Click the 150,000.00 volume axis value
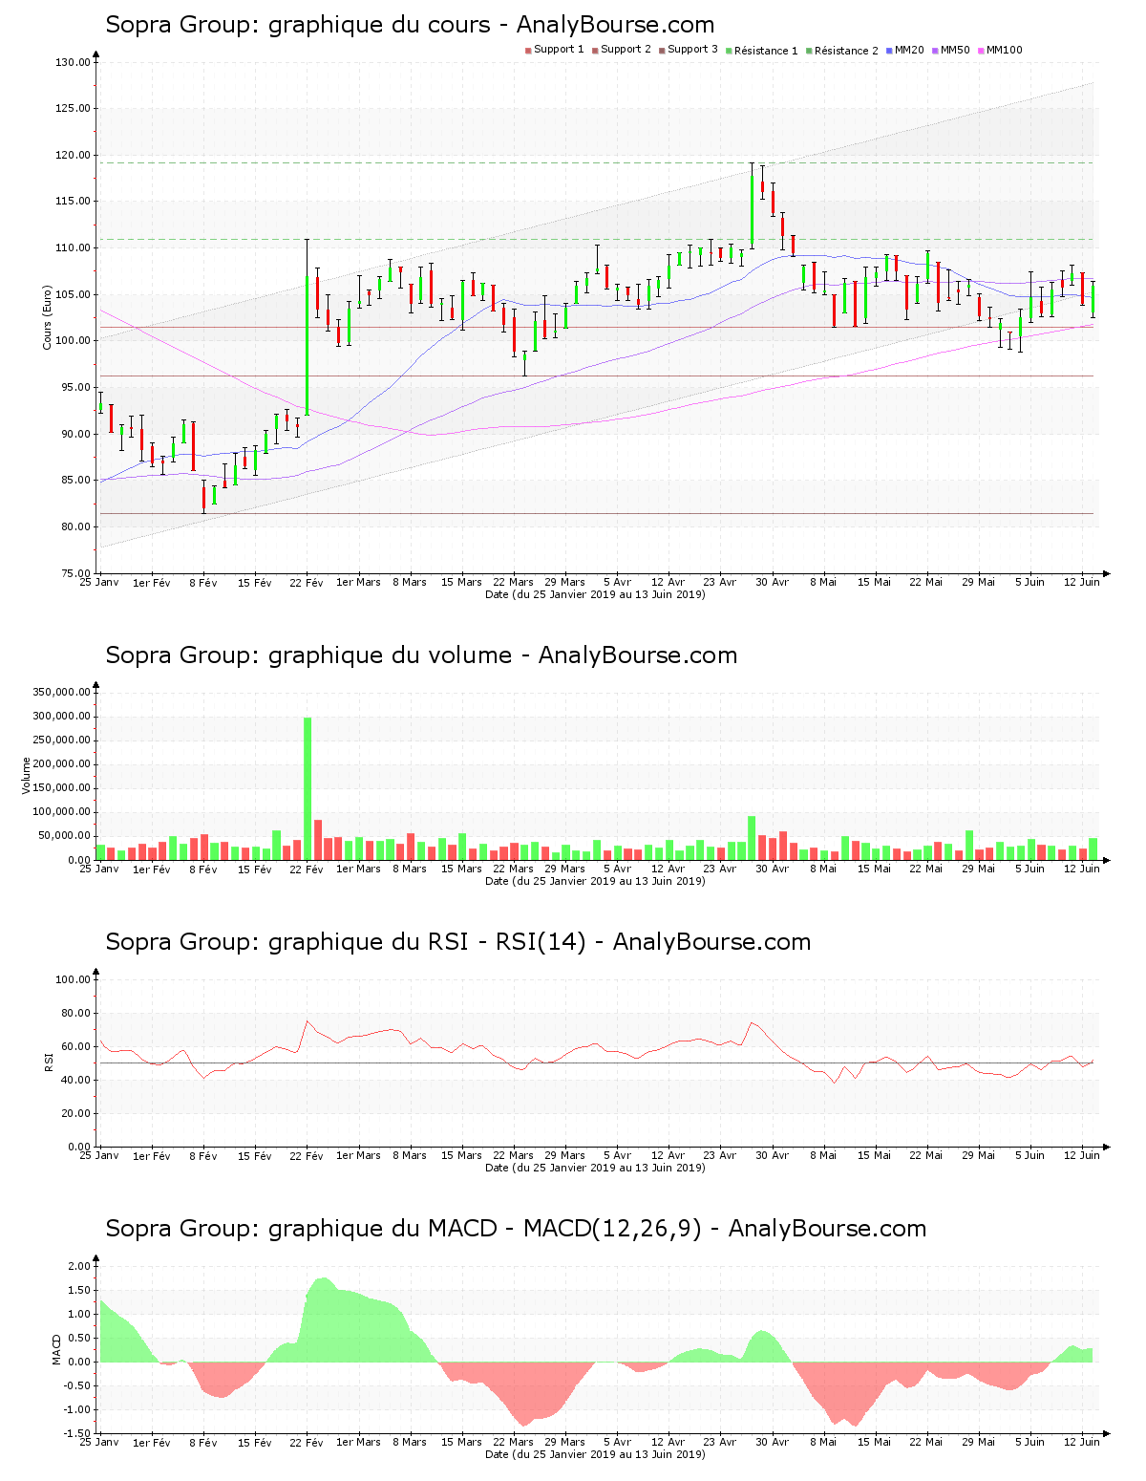The height and width of the screenshot is (1481, 1146). pyautogui.click(x=62, y=788)
